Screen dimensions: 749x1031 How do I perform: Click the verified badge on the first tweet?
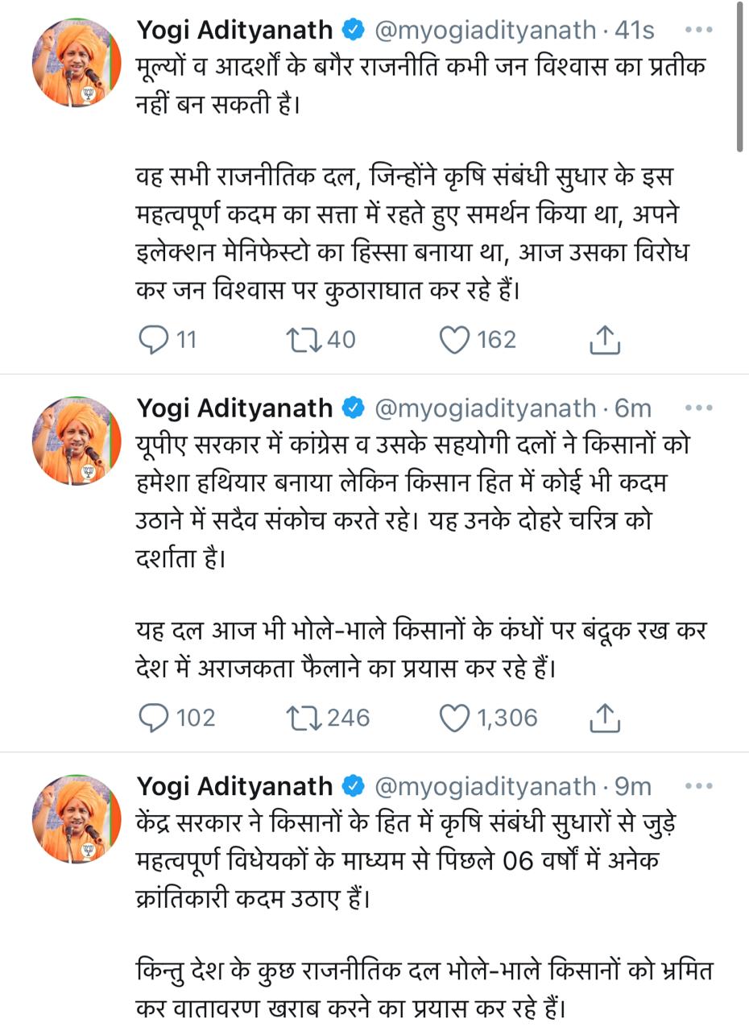tap(354, 30)
